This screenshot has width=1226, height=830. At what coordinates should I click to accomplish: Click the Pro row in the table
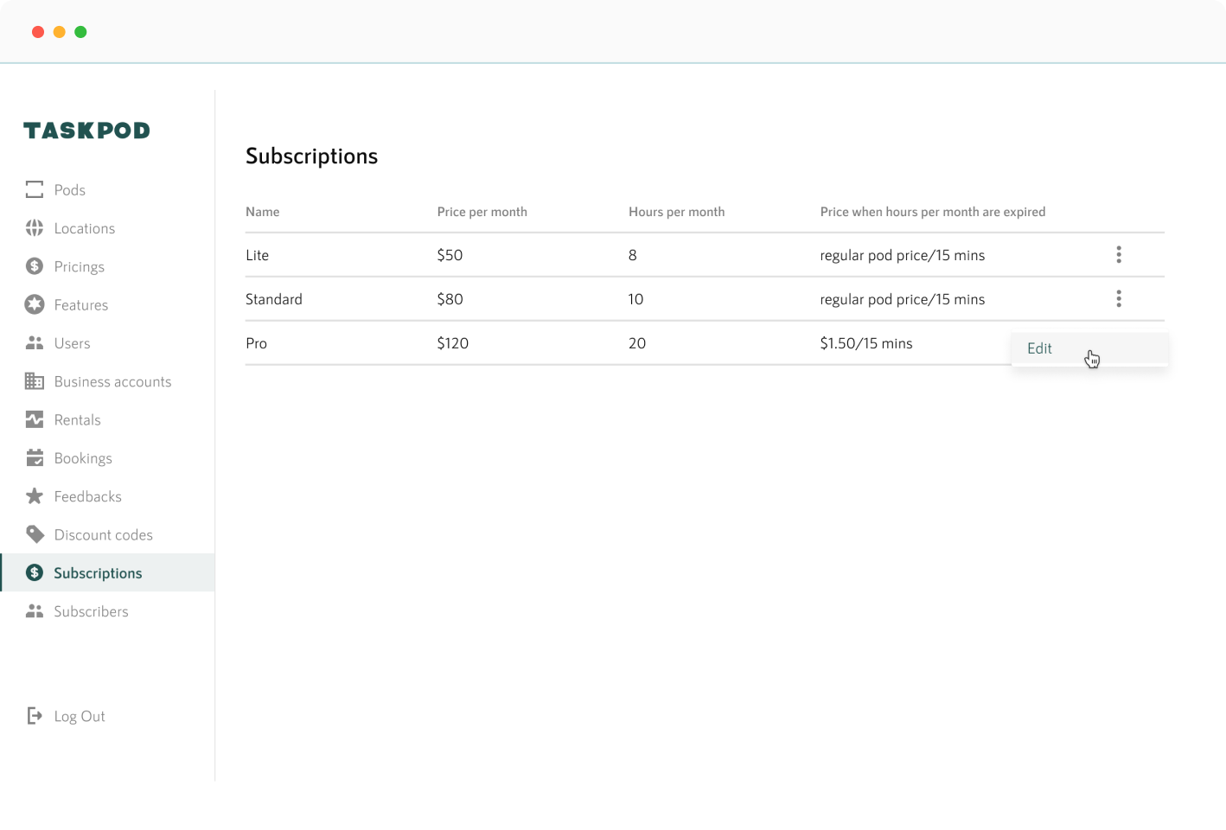[x=519, y=342]
